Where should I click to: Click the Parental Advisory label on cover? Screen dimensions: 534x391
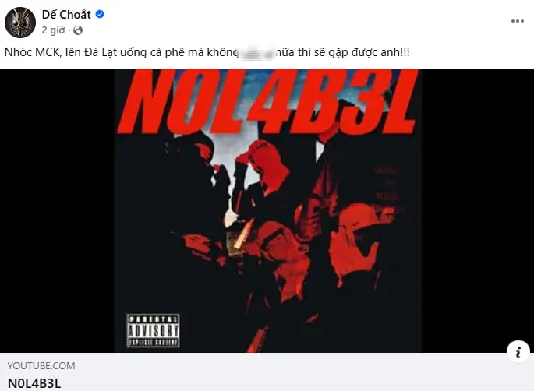tap(154, 330)
